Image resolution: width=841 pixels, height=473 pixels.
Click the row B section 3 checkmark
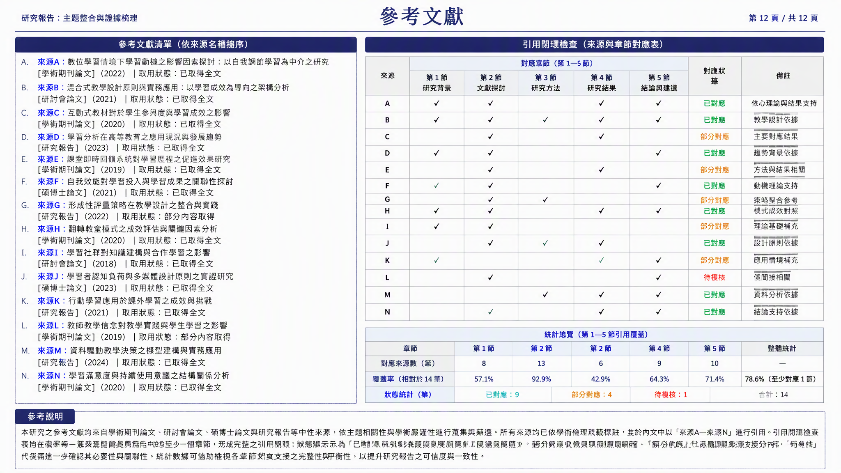(x=545, y=120)
